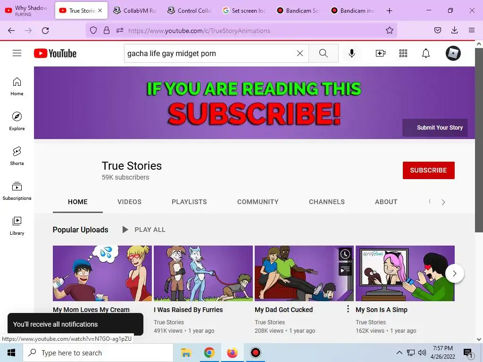Reload the page

click(45, 31)
